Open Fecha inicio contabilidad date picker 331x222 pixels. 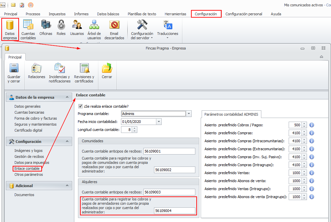pos(159,122)
